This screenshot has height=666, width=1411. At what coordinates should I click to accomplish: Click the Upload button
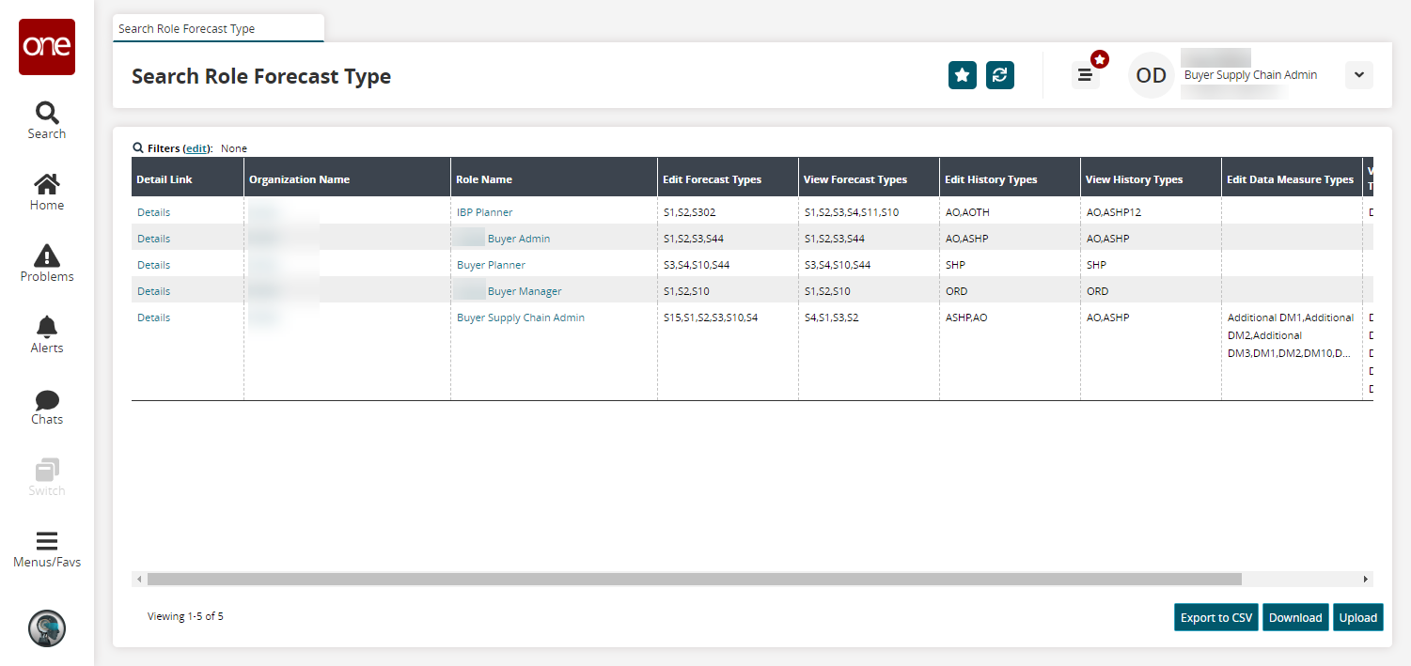click(x=1357, y=617)
